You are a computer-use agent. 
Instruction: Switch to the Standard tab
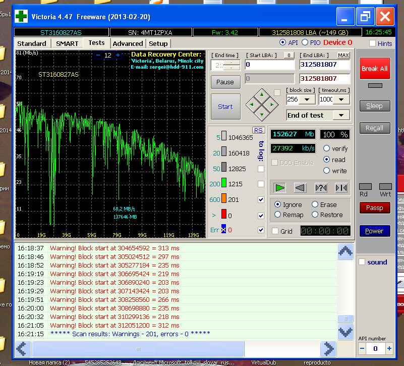[x=32, y=43]
